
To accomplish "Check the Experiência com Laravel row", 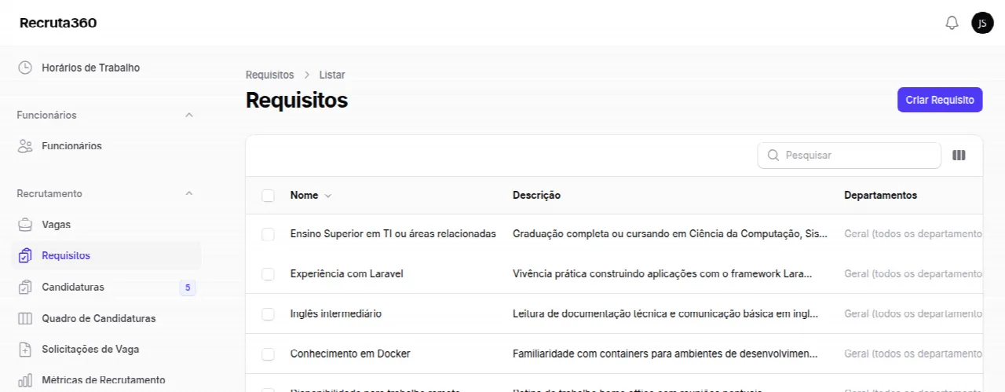I will (268, 274).
